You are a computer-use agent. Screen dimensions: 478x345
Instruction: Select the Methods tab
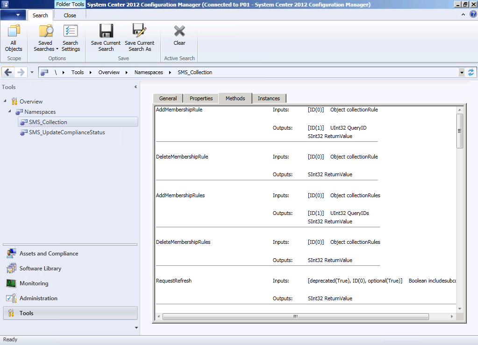click(x=235, y=98)
